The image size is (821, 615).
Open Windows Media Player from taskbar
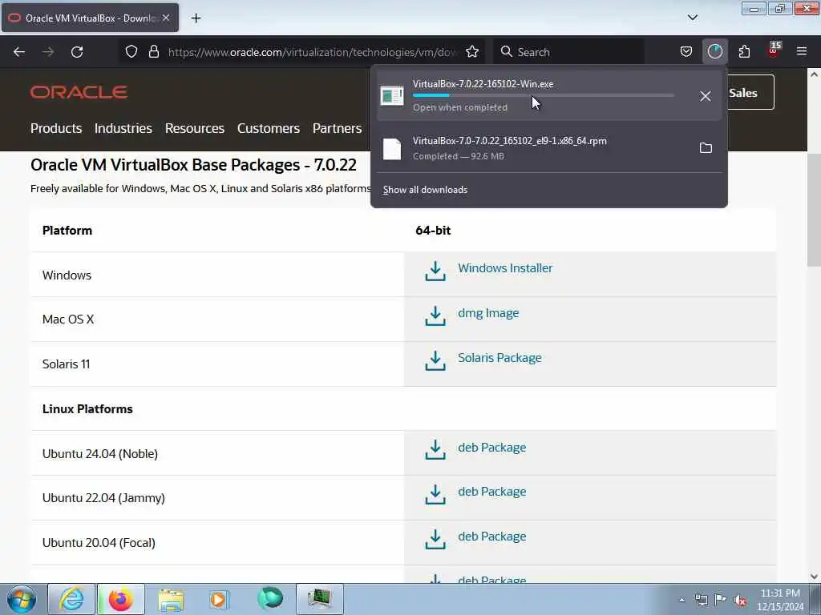pos(218,599)
